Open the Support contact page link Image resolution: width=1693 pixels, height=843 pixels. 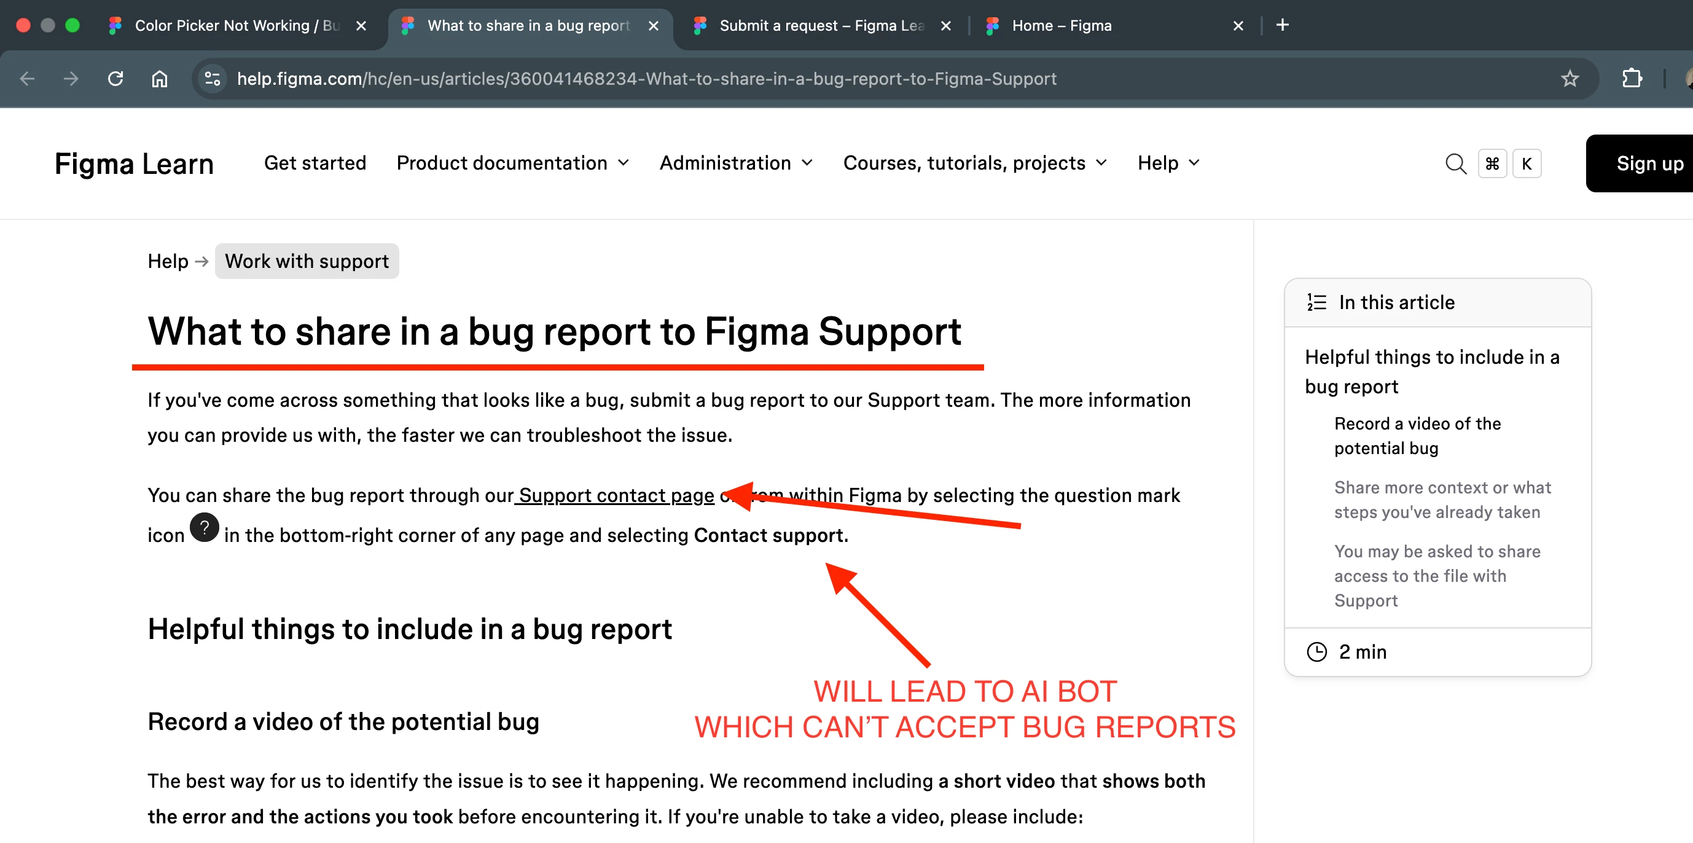[616, 495]
